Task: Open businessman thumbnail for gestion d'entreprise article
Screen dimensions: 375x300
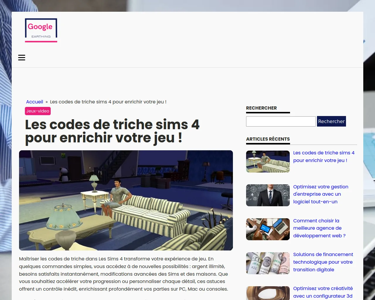Action: point(268,195)
